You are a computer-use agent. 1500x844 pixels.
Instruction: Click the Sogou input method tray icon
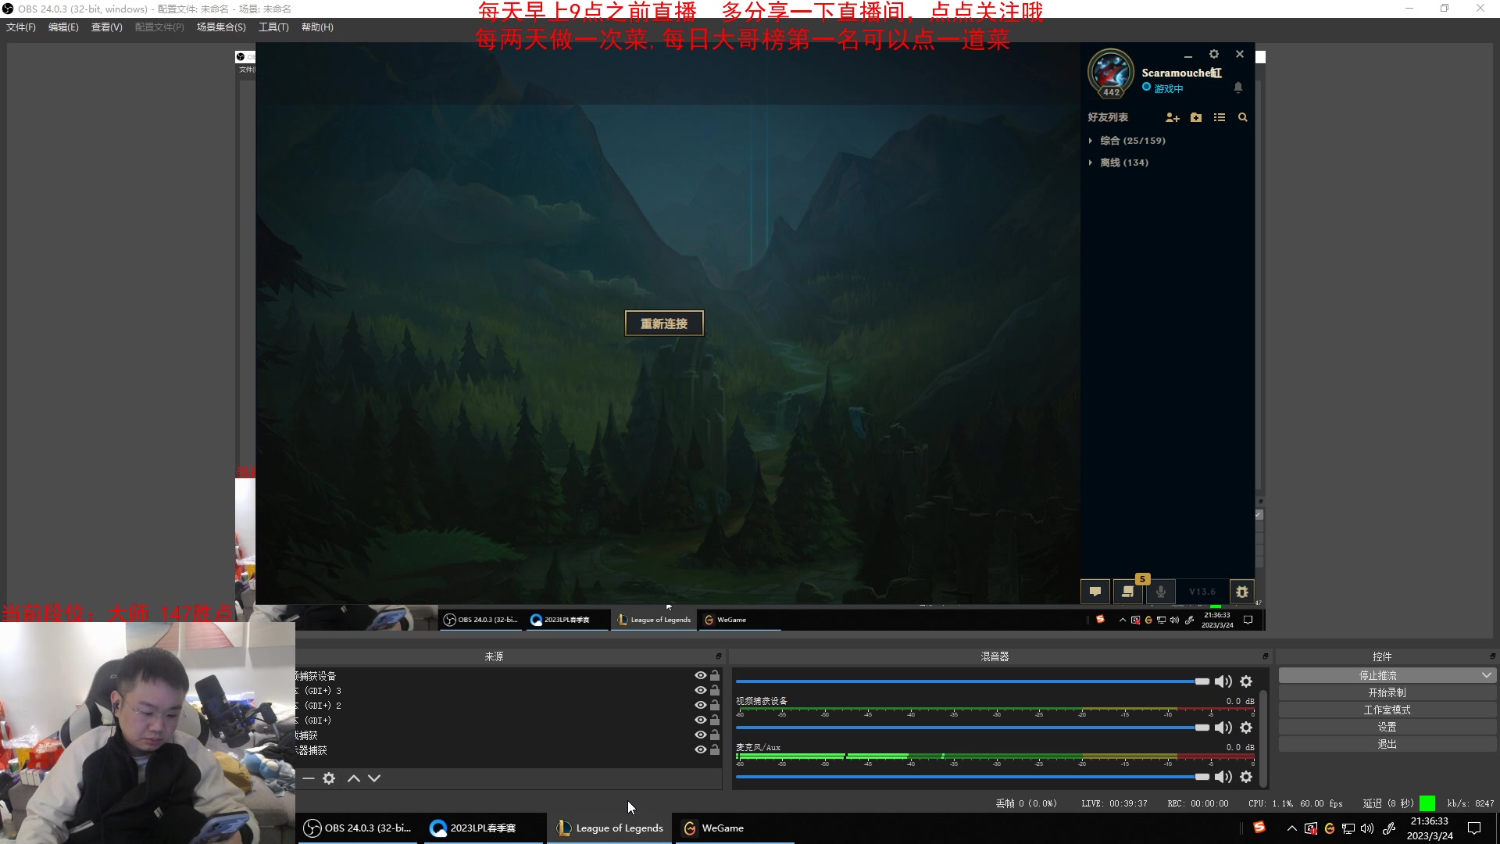coord(1259,827)
